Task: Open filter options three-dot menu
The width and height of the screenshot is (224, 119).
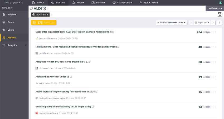Action: coord(51,14)
